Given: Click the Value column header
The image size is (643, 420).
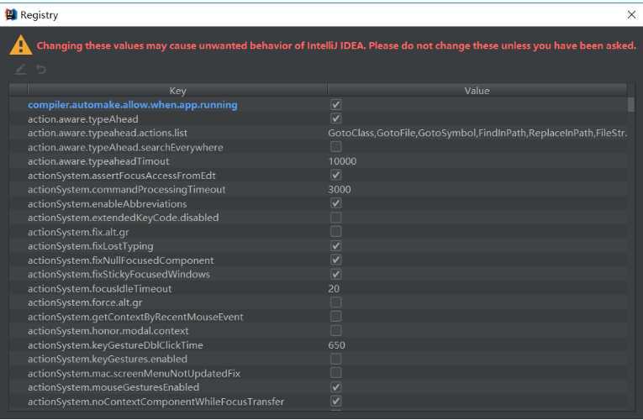Looking at the screenshot, I should (x=477, y=91).
